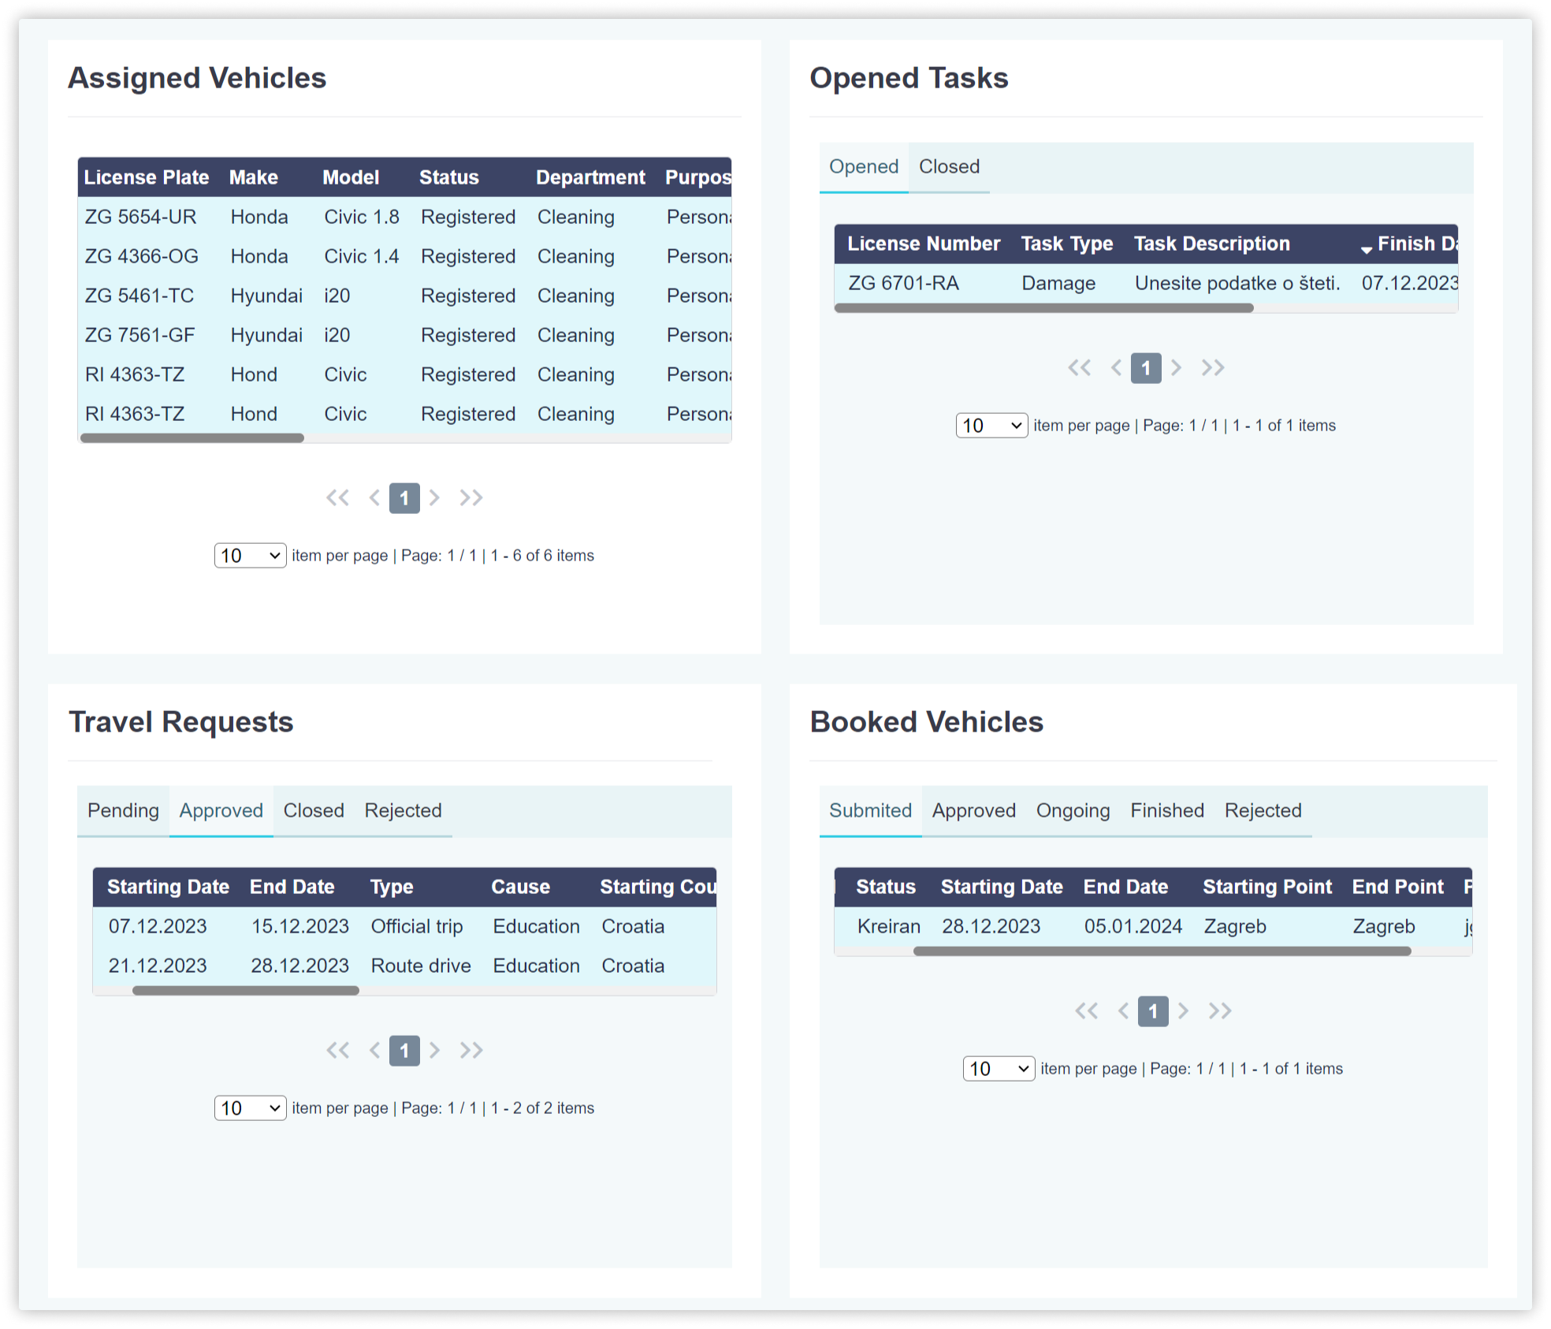This screenshot has width=1551, height=1329.
Task: Switch to Closed tab in Opened Tasks
Action: (949, 167)
